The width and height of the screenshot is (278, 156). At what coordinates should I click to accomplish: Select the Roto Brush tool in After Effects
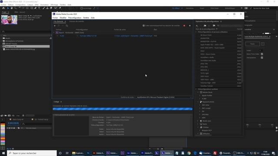[56, 8]
